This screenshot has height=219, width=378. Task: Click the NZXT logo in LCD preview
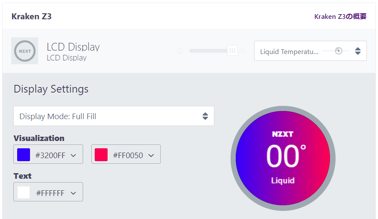pyautogui.click(x=282, y=134)
